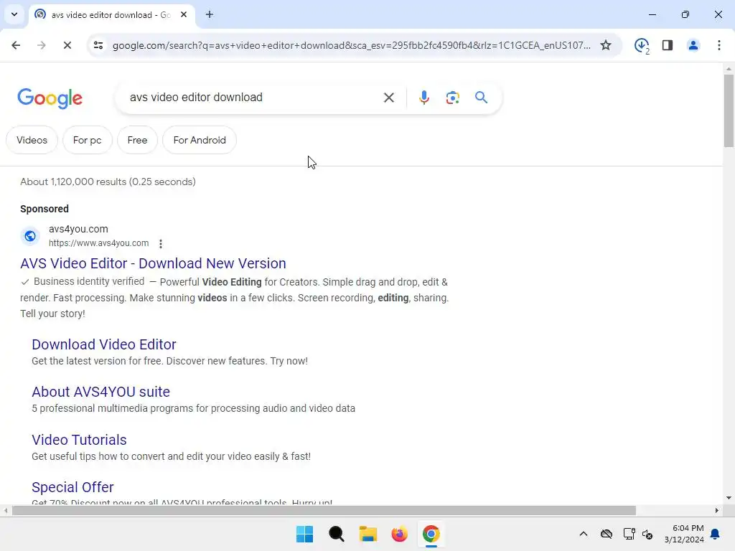
Task: Click the horizontal scrollbar thumb
Action: [324, 510]
